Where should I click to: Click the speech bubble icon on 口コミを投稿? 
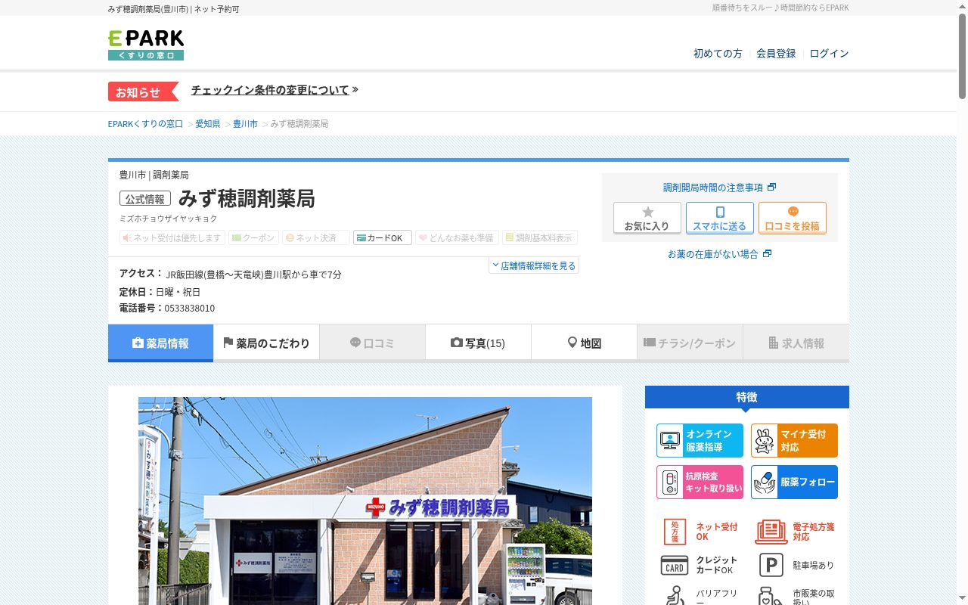(x=793, y=213)
